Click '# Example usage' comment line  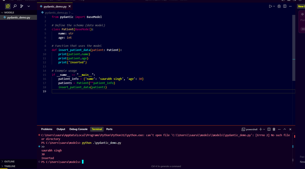64,71
